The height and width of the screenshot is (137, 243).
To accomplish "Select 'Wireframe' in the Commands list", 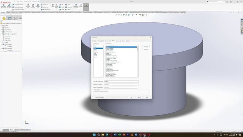I will (109, 54).
